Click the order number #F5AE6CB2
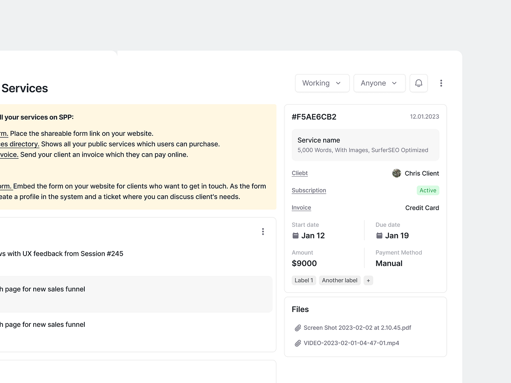The width and height of the screenshot is (511, 383). pos(314,117)
